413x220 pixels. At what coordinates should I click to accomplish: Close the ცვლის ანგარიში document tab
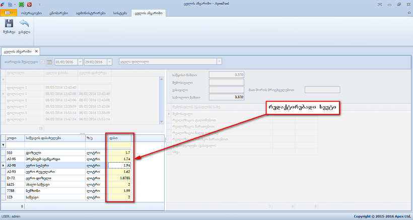36,51
